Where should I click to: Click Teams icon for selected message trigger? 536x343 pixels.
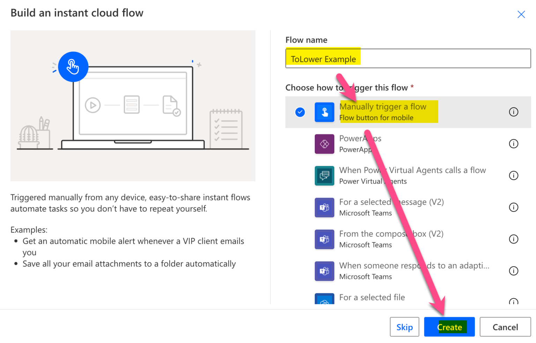(324, 207)
